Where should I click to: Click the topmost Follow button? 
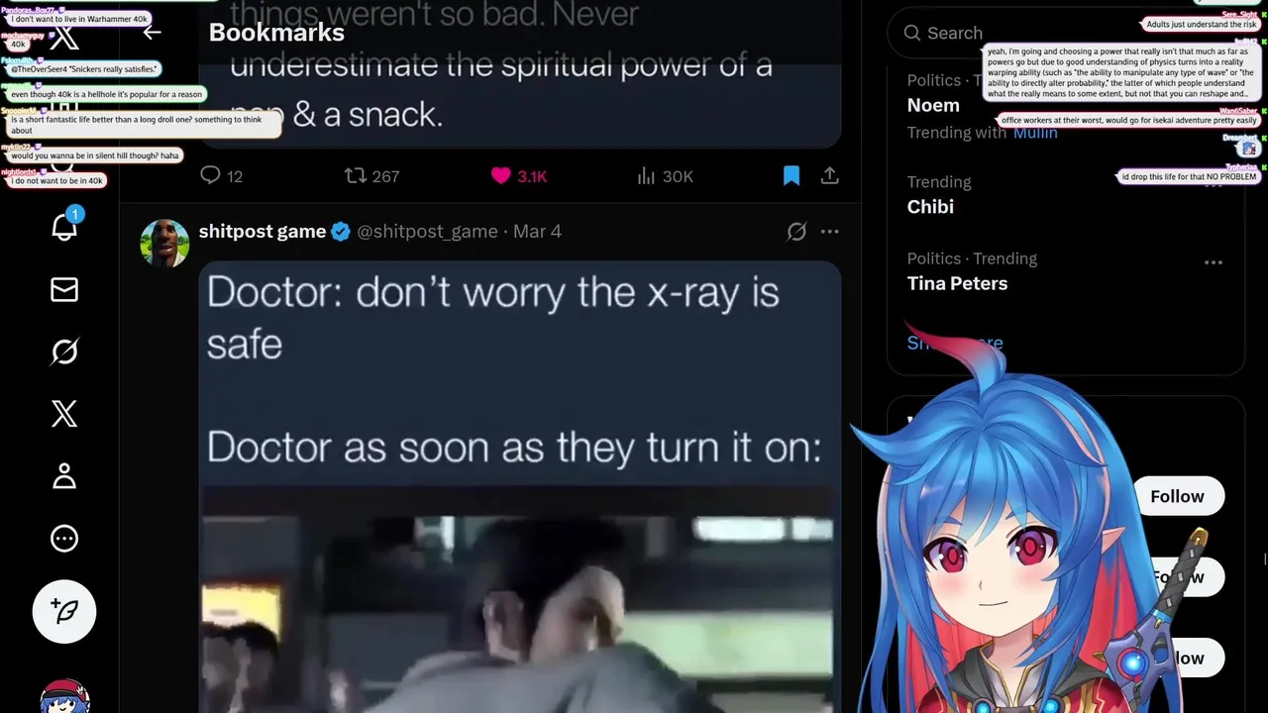(x=1177, y=496)
